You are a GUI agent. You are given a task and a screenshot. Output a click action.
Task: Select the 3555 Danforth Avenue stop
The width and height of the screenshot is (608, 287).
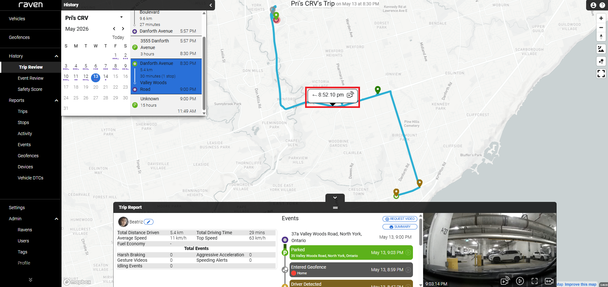point(166,47)
